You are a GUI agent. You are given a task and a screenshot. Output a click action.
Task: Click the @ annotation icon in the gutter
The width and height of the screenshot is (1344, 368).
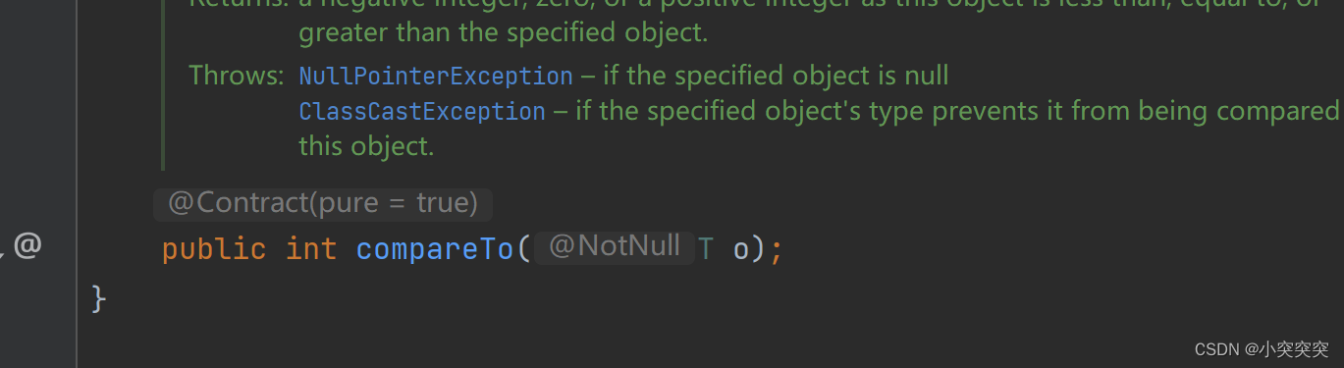click(27, 246)
